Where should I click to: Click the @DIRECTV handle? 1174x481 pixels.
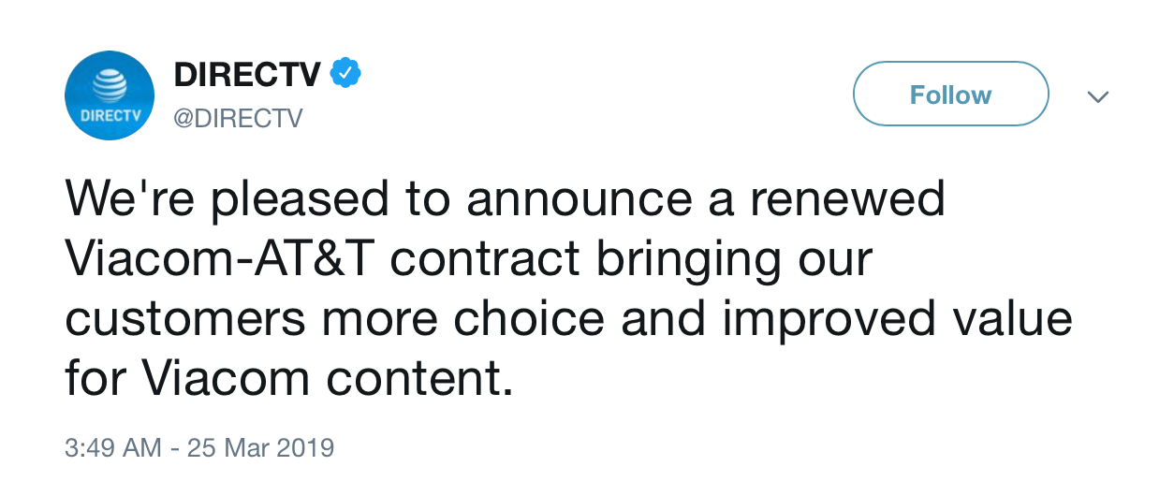[238, 119]
